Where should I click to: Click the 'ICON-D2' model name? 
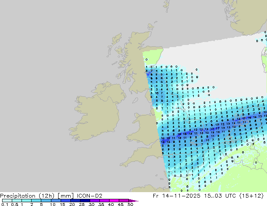pyautogui.click(x=90, y=196)
